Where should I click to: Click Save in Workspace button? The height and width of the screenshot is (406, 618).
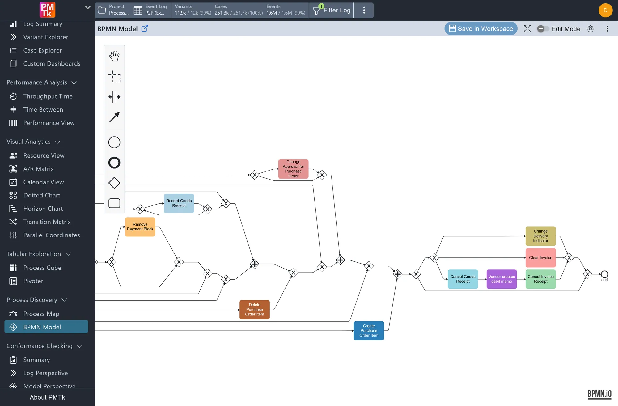point(481,28)
